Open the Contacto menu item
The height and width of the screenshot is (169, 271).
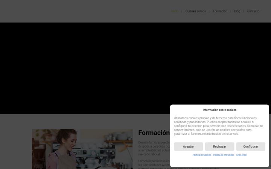click(253, 11)
